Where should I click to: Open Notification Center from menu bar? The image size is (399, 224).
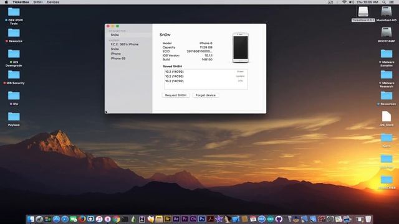coord(392,2)
